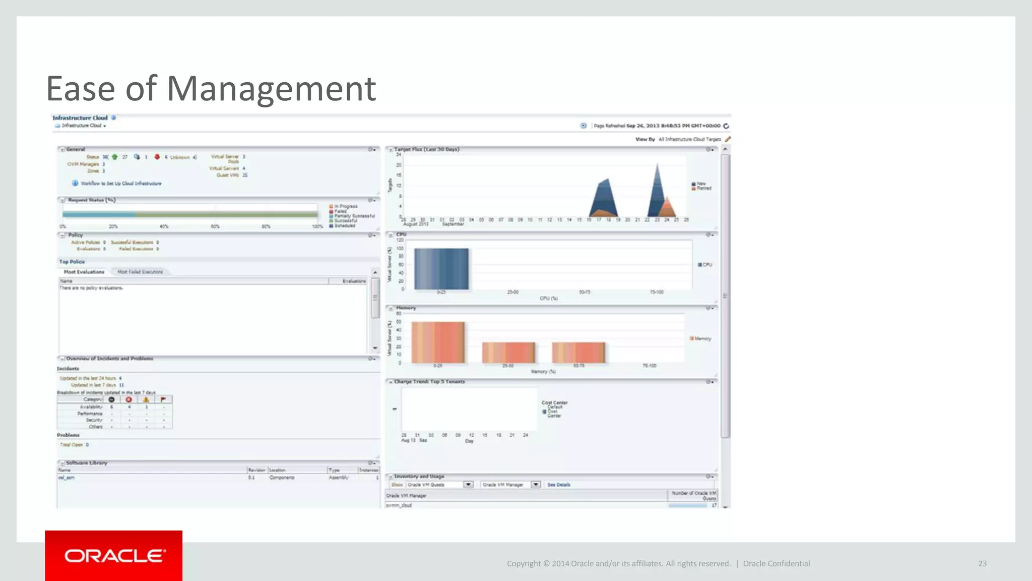Collapse the Policy panel
The width and height of the screenshot is (1032, 581).
62,235
